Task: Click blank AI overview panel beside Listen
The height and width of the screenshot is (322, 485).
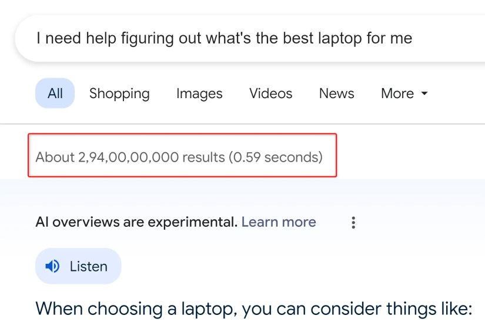Action: [294, 267]
